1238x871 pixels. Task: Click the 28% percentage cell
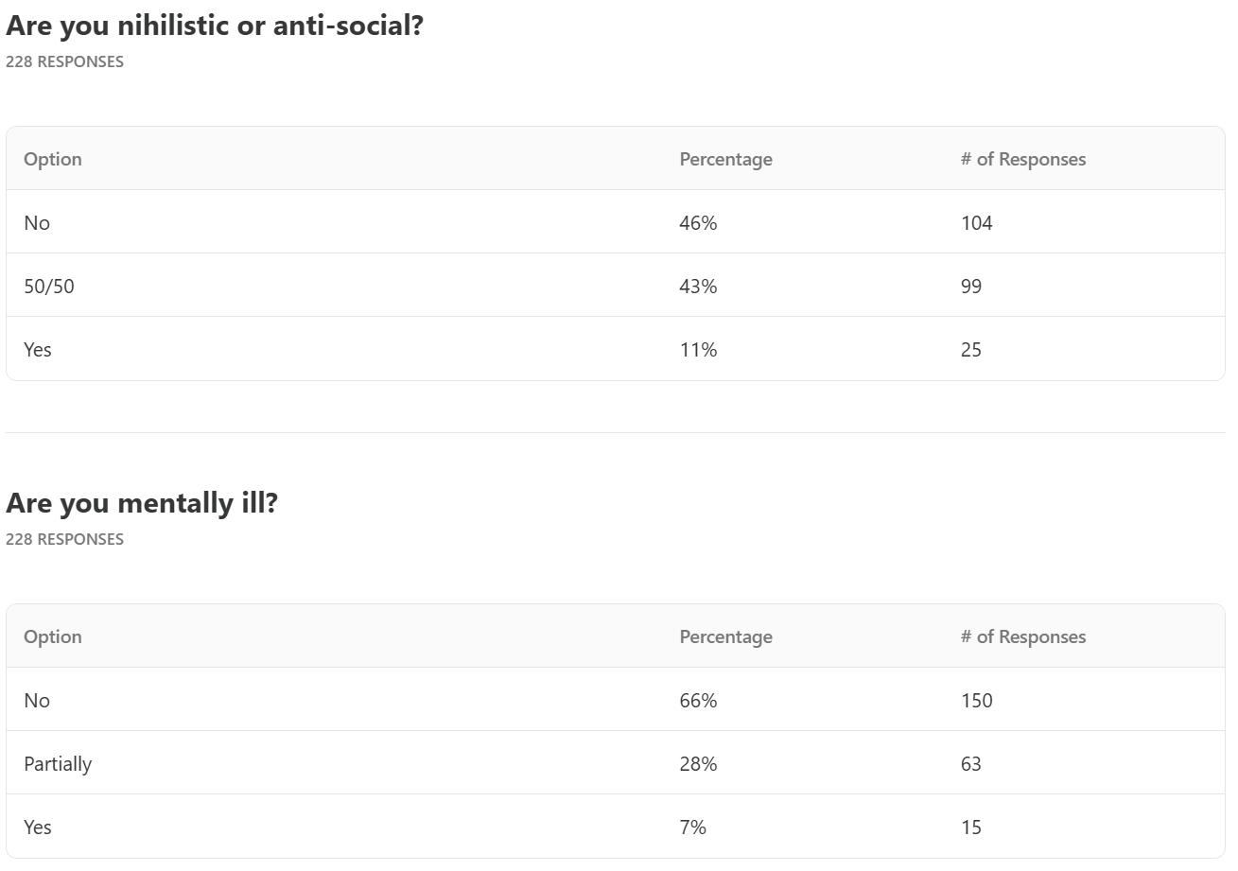pos(698,763)
